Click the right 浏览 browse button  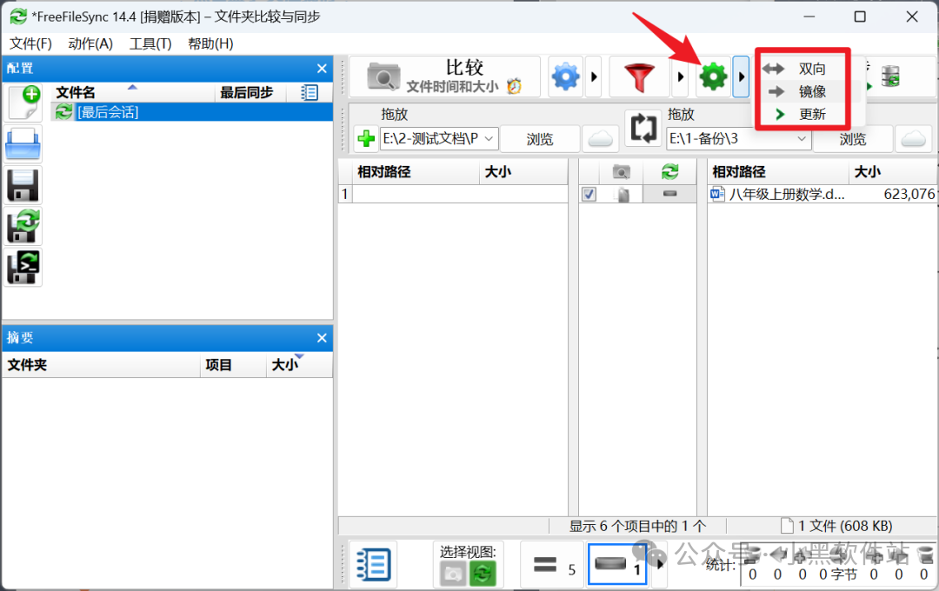pos(853,139)
